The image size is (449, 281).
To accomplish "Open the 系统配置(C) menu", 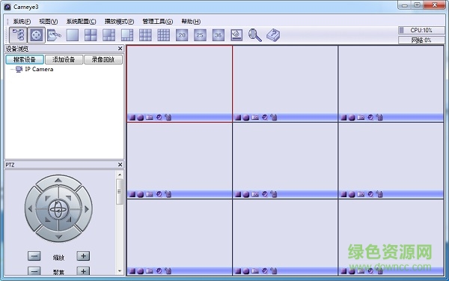I will click(81, 22).
